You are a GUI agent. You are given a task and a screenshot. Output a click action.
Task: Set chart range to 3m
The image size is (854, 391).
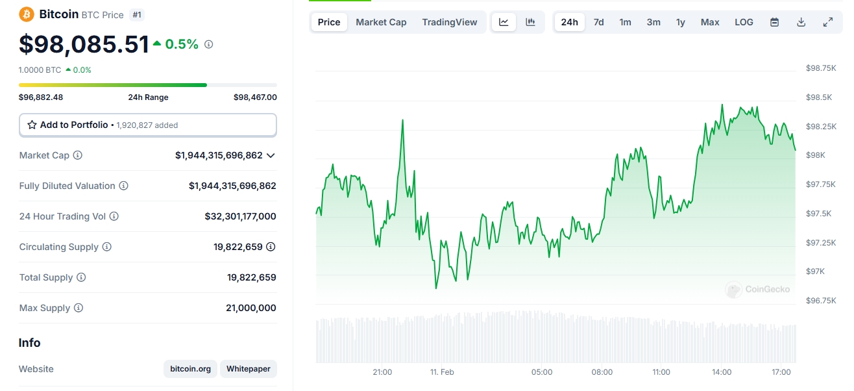point(653,22)
